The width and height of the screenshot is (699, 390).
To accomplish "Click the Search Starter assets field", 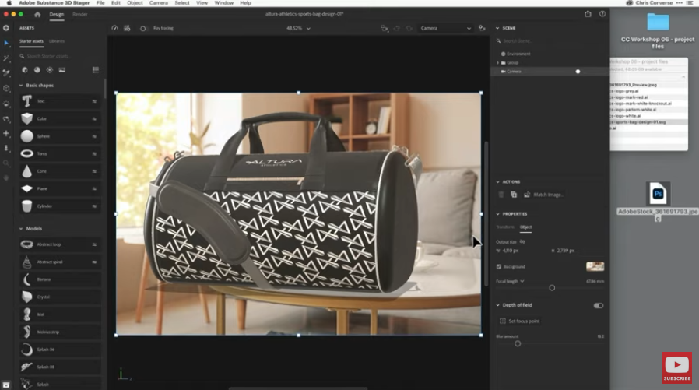I will coord(60,56).
